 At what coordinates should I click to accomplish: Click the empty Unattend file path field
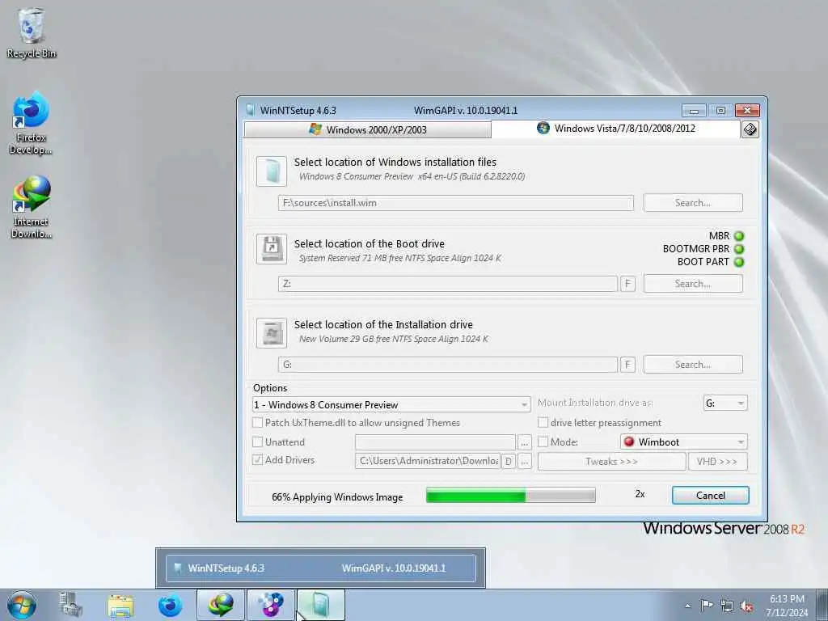point(435,442)
